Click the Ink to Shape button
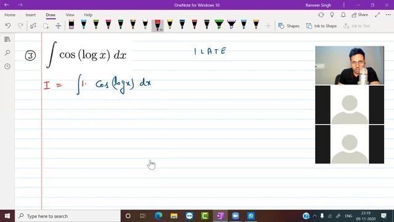The image size is (394, 222). pyautogui.click(x=321, y=26)
